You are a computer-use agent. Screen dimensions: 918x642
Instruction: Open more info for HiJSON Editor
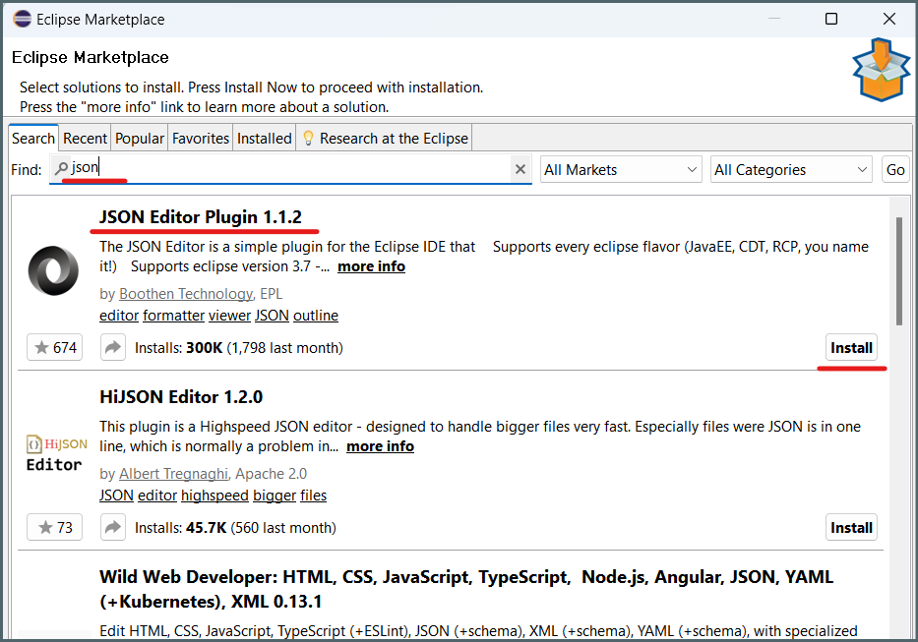click(380, 446)
